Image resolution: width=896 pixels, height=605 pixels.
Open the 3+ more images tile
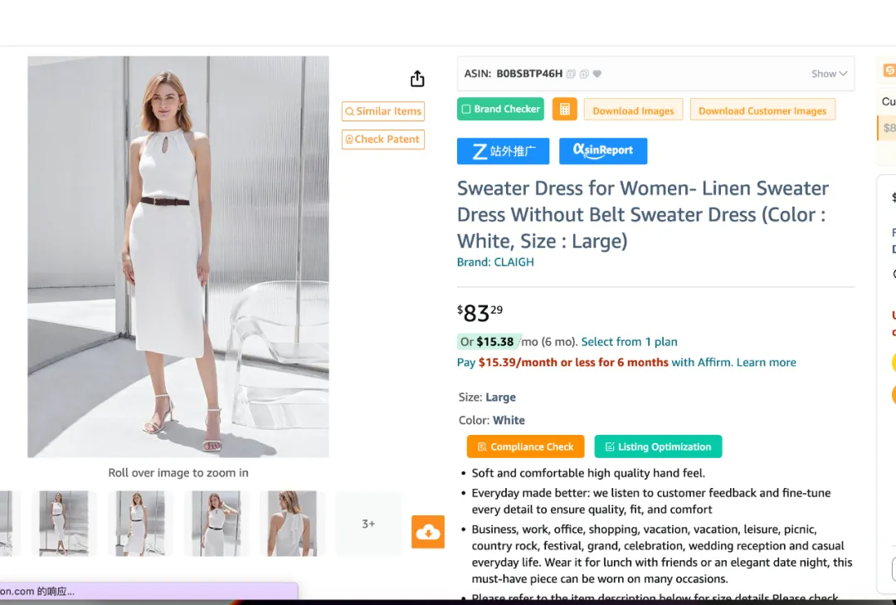point(368,523)
